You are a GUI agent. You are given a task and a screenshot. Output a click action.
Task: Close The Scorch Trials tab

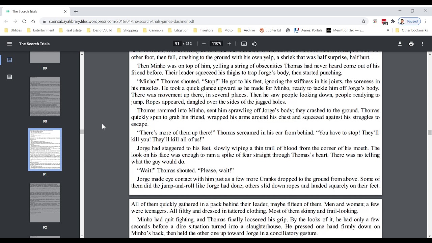click(x=65, y=11)
